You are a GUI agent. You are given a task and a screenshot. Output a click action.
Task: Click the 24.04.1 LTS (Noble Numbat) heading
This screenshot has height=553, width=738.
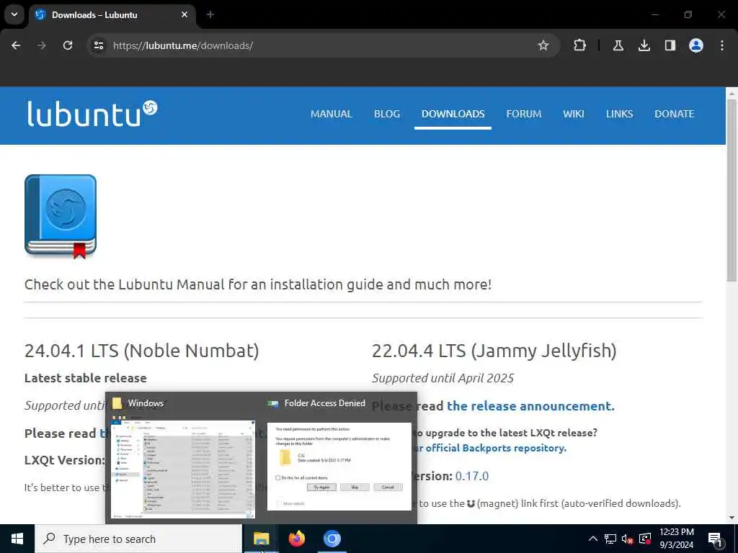[x=142, y=351]
